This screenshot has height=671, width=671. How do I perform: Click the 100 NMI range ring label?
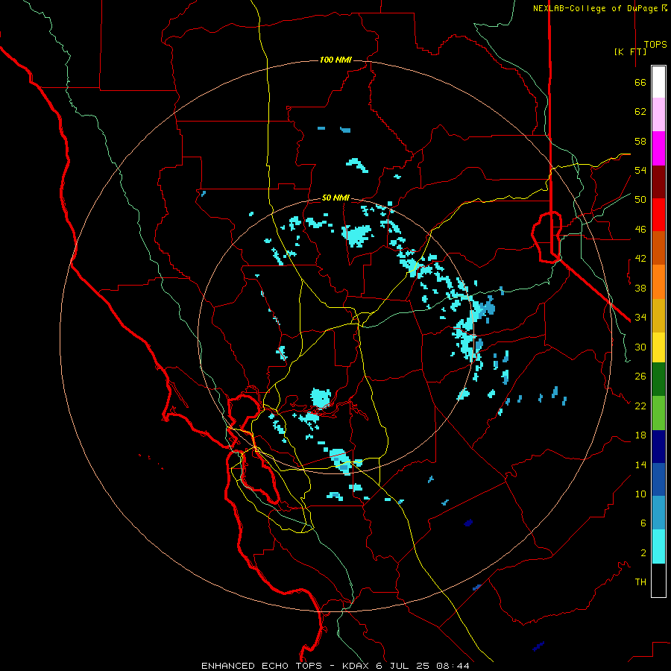tap(335, 60)
